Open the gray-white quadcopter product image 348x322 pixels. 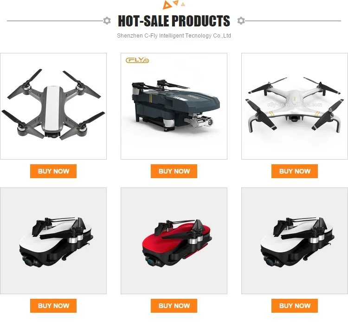click(53, 106)
